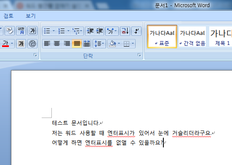Image resolution: width=232 pixels, height=165 pixels.
Task: Click the clear formatting eraser icon
Action: 10,31
